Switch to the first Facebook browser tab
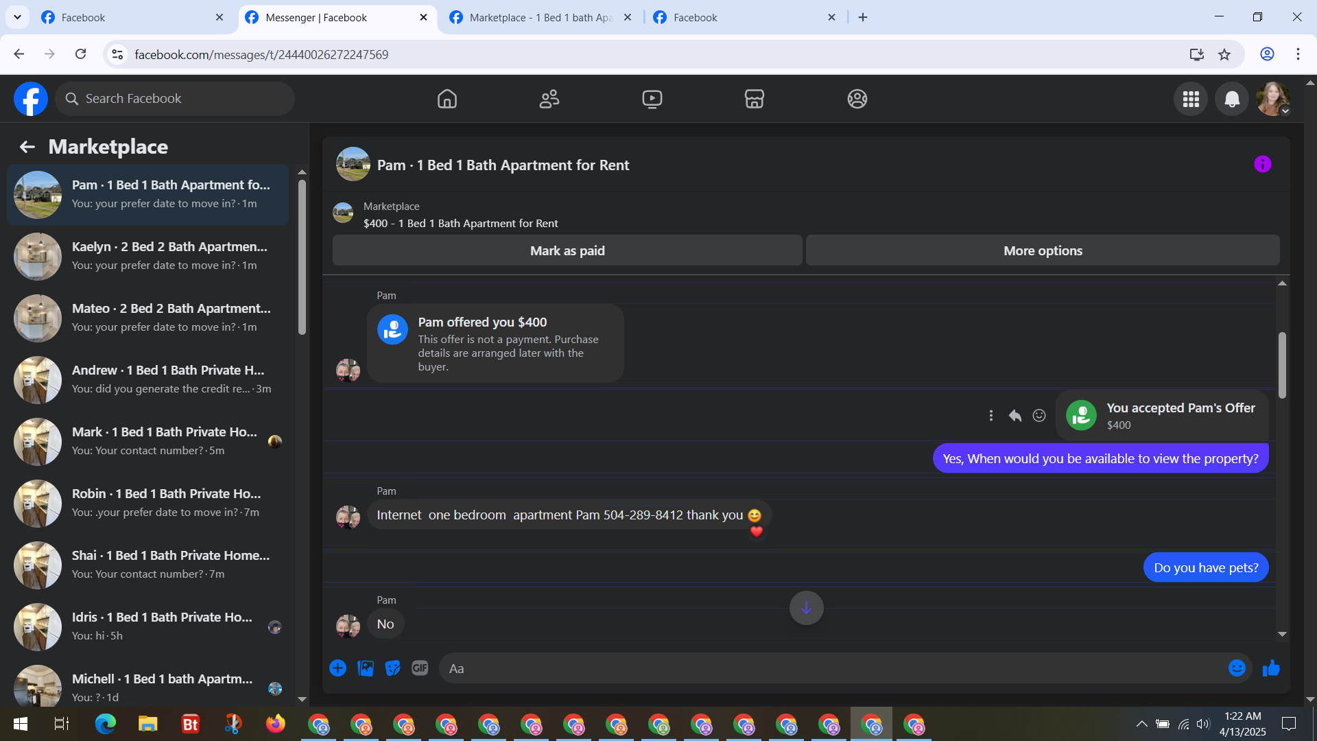This screenshot has height=741, width=1317. coord(132,18)
